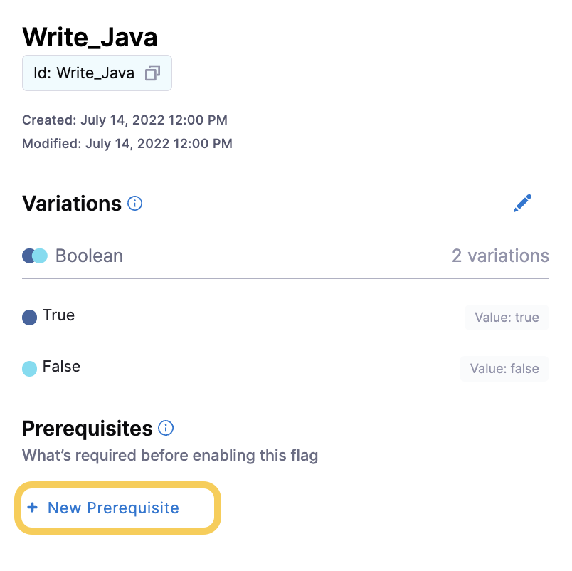The image size is (572, 571).
Task: Edit variations using the pencil icon
Action: tap(523, 203)
